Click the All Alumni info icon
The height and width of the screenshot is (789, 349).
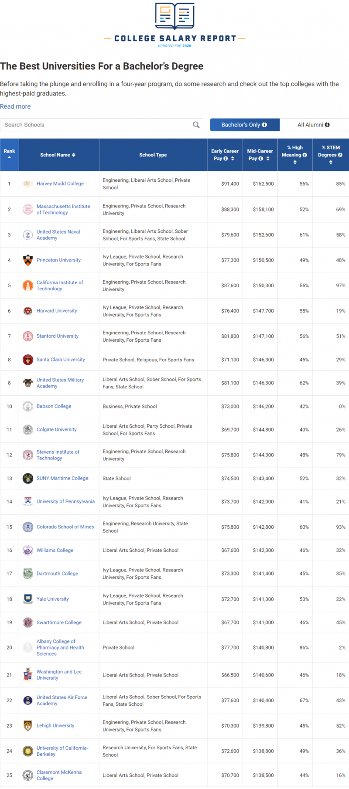327,125
